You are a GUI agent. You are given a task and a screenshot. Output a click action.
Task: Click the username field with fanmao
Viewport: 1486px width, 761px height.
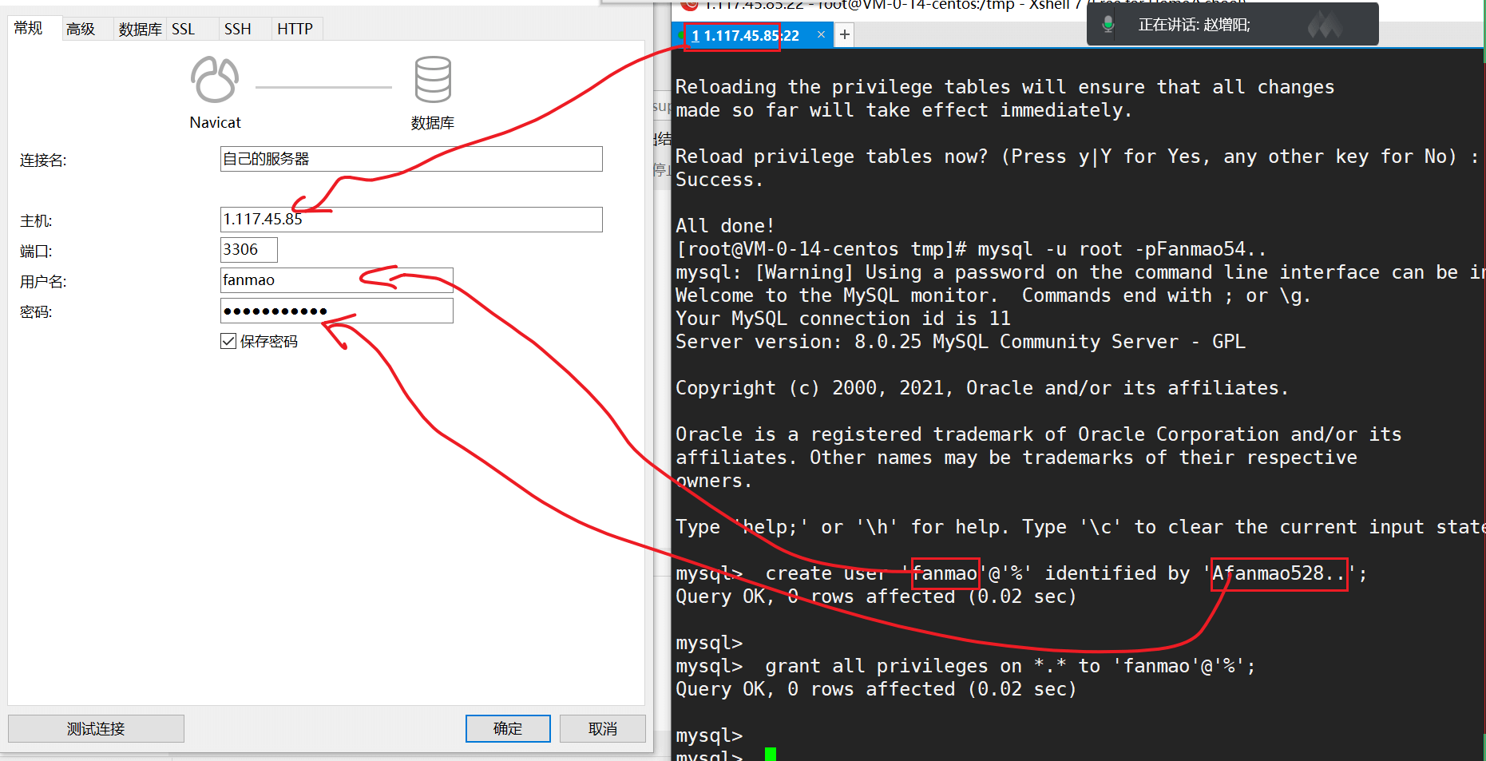click(x=337, y=280)
